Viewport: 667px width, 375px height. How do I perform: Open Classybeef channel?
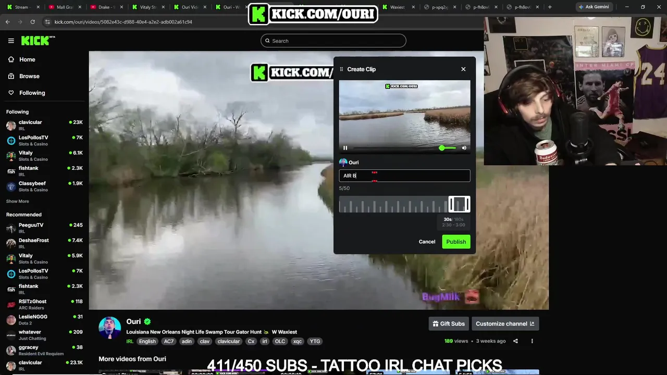pyautogui.click(x=44, y=186)
